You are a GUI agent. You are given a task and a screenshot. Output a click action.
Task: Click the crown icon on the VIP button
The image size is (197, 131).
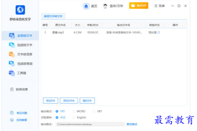[x=133, y=6]
